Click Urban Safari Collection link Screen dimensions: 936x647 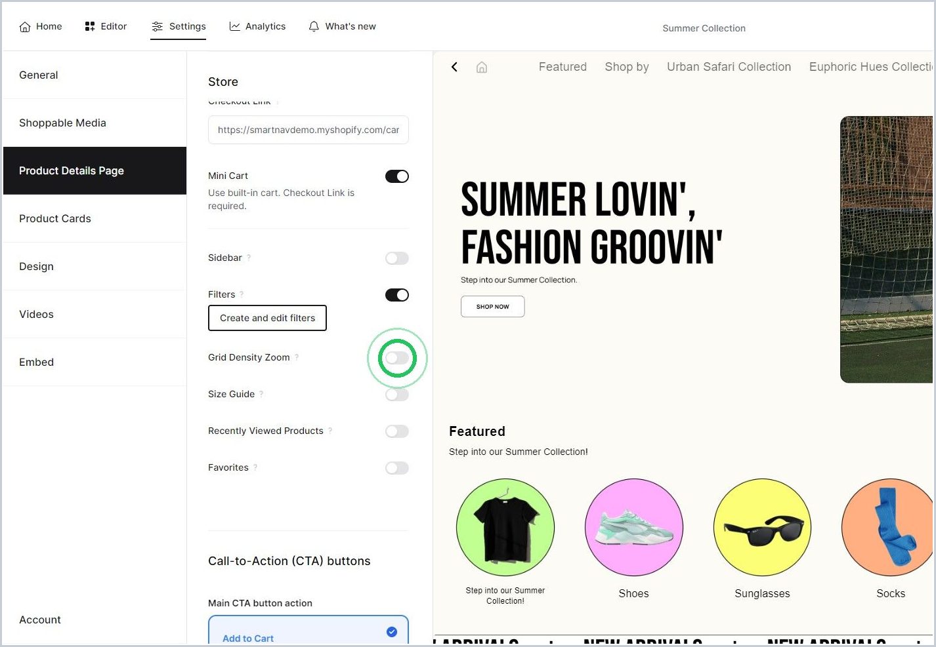pyautogui.click(x=729, y=67)
